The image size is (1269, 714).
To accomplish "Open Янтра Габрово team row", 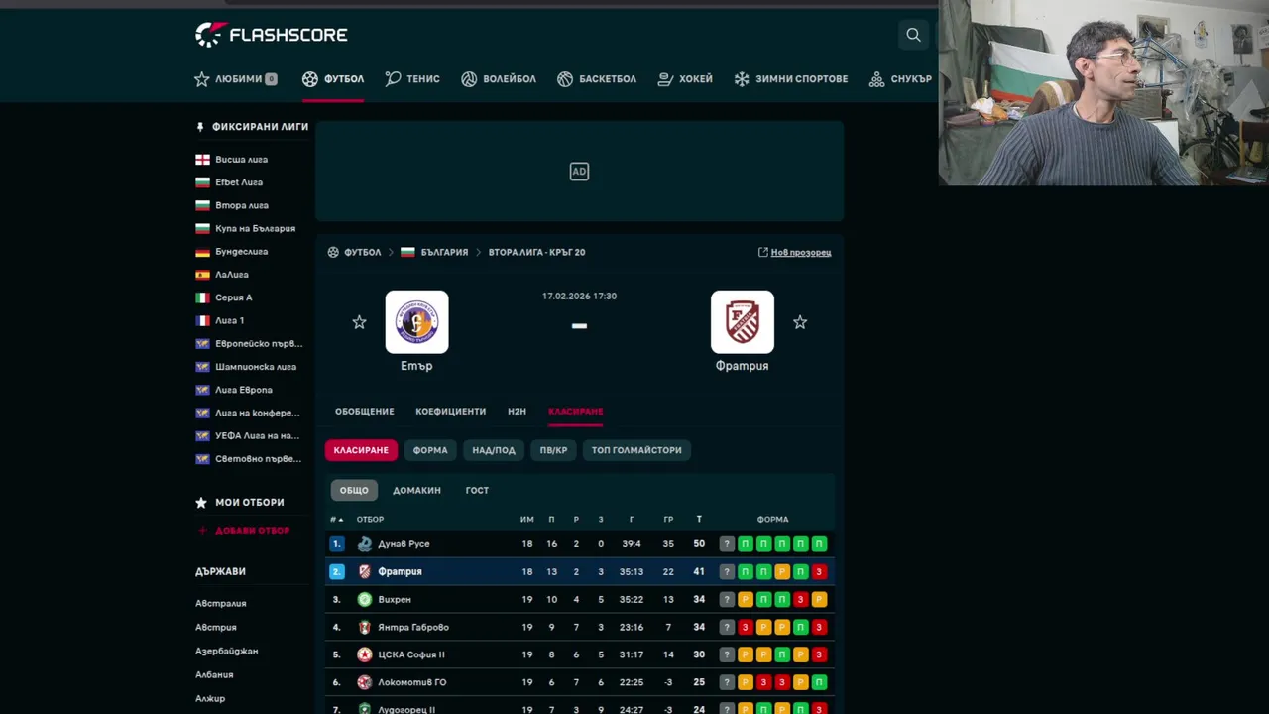I will (580, 627).
